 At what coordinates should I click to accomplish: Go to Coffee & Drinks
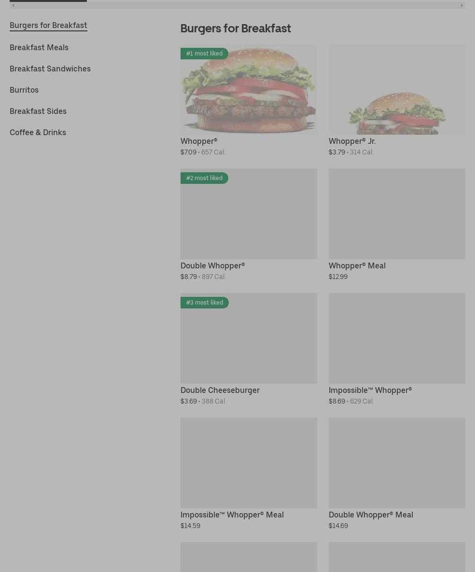(38, 132)
